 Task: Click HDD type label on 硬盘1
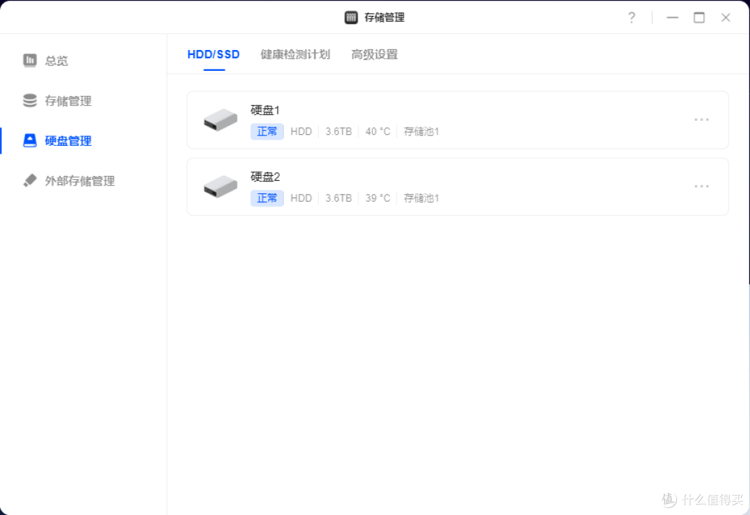(301, 131)
